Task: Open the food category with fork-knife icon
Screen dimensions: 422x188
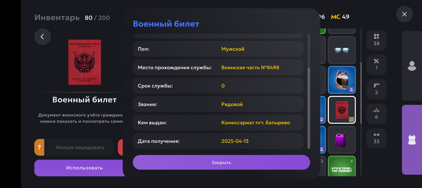Action: tap(376, 64)
